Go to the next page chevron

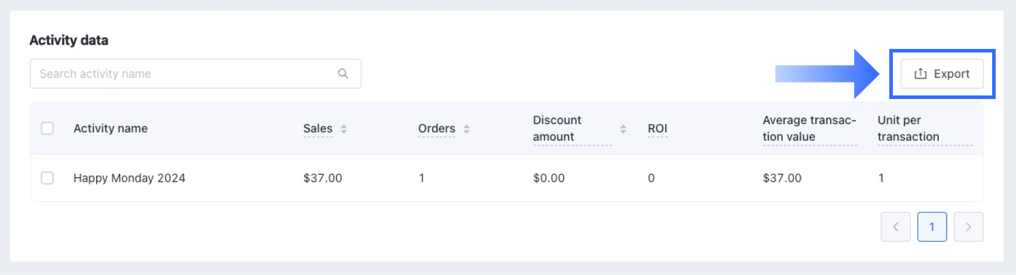click(x=968, y=227)
